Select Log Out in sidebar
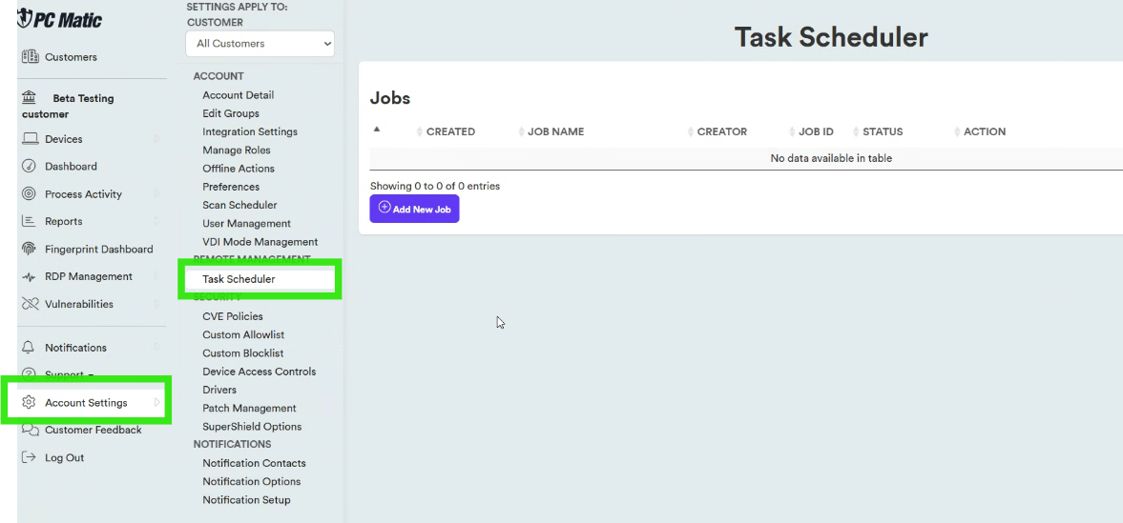Image resolution: width=1123 pixels, height=523 pixels. pyautogui.click(x=65, y=458)
